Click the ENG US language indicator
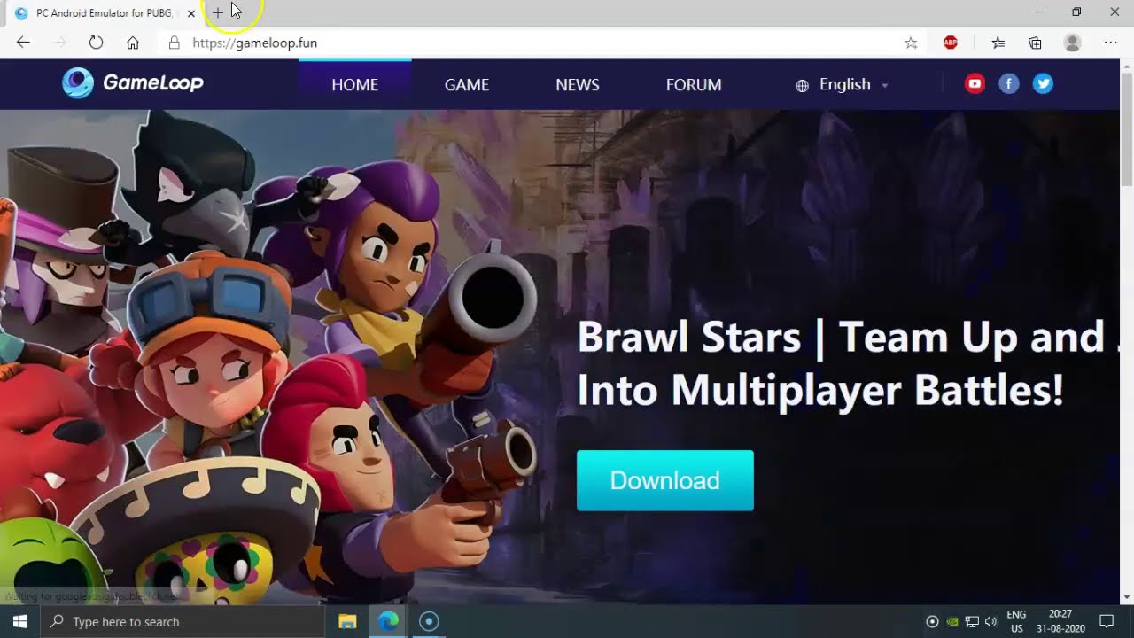This screenshot has height=638, width=1134. pos(1016,621)
